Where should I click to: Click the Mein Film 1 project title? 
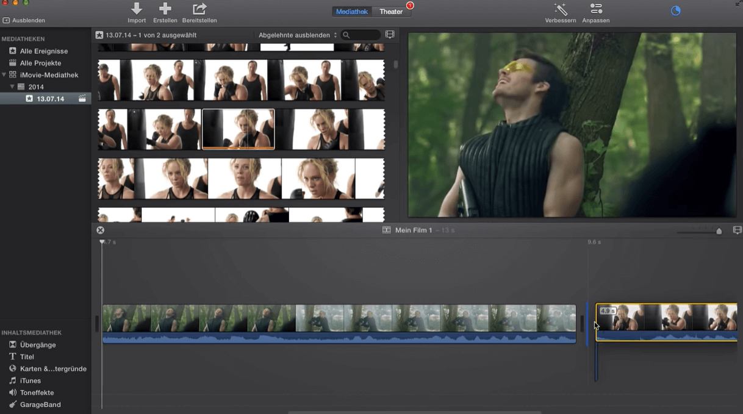click(414, 230)
